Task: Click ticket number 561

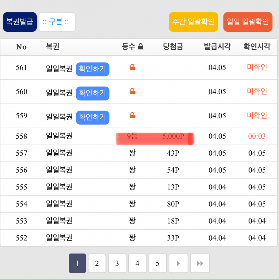Action: click(21, 68)
